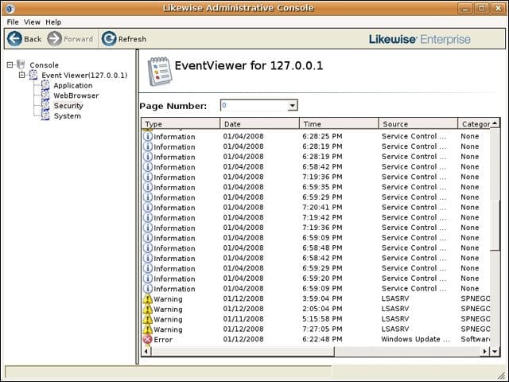Click the large EventViewer notepad header icon
Screen dimensions: 509x382
pos(159,71)
